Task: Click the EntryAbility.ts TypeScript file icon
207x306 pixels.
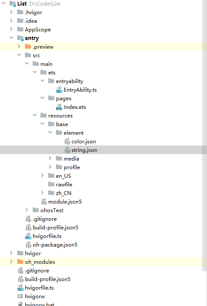Action: coord(59,90)
